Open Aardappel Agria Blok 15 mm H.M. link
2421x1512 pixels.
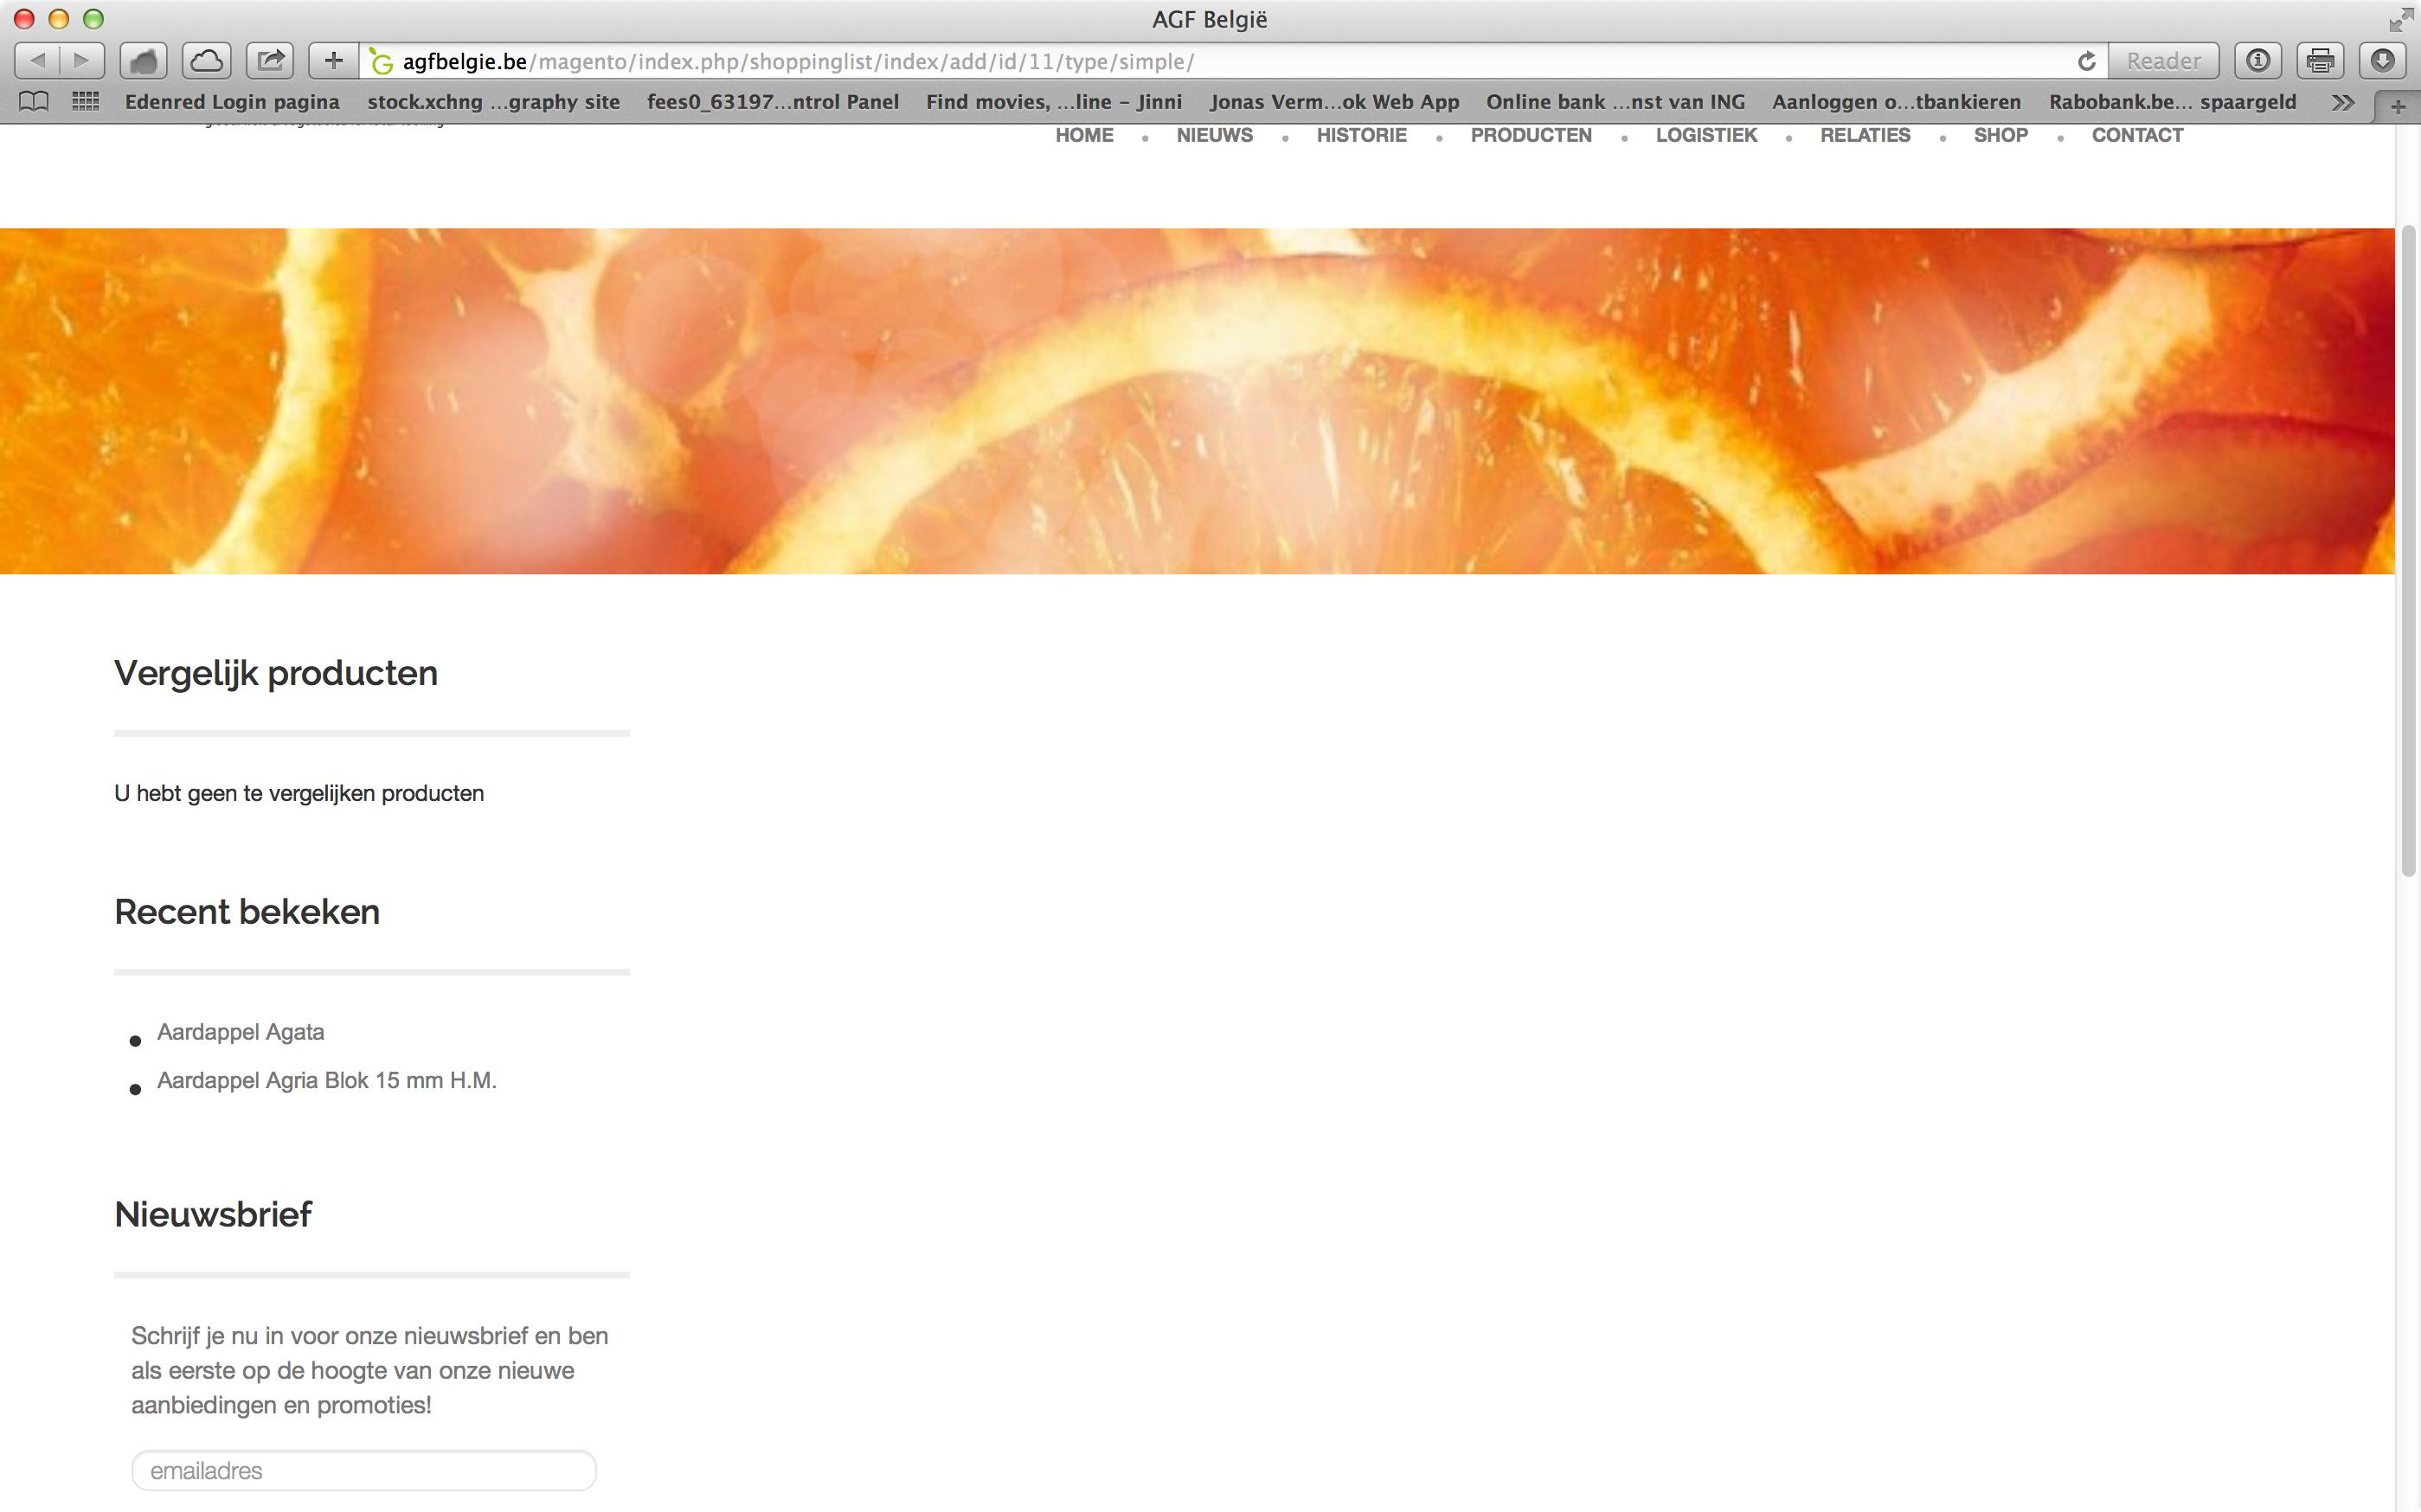point(326,1081)
